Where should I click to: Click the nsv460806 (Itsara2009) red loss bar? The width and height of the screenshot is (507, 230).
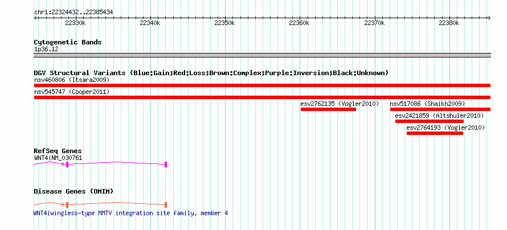(x=262, y=85)
